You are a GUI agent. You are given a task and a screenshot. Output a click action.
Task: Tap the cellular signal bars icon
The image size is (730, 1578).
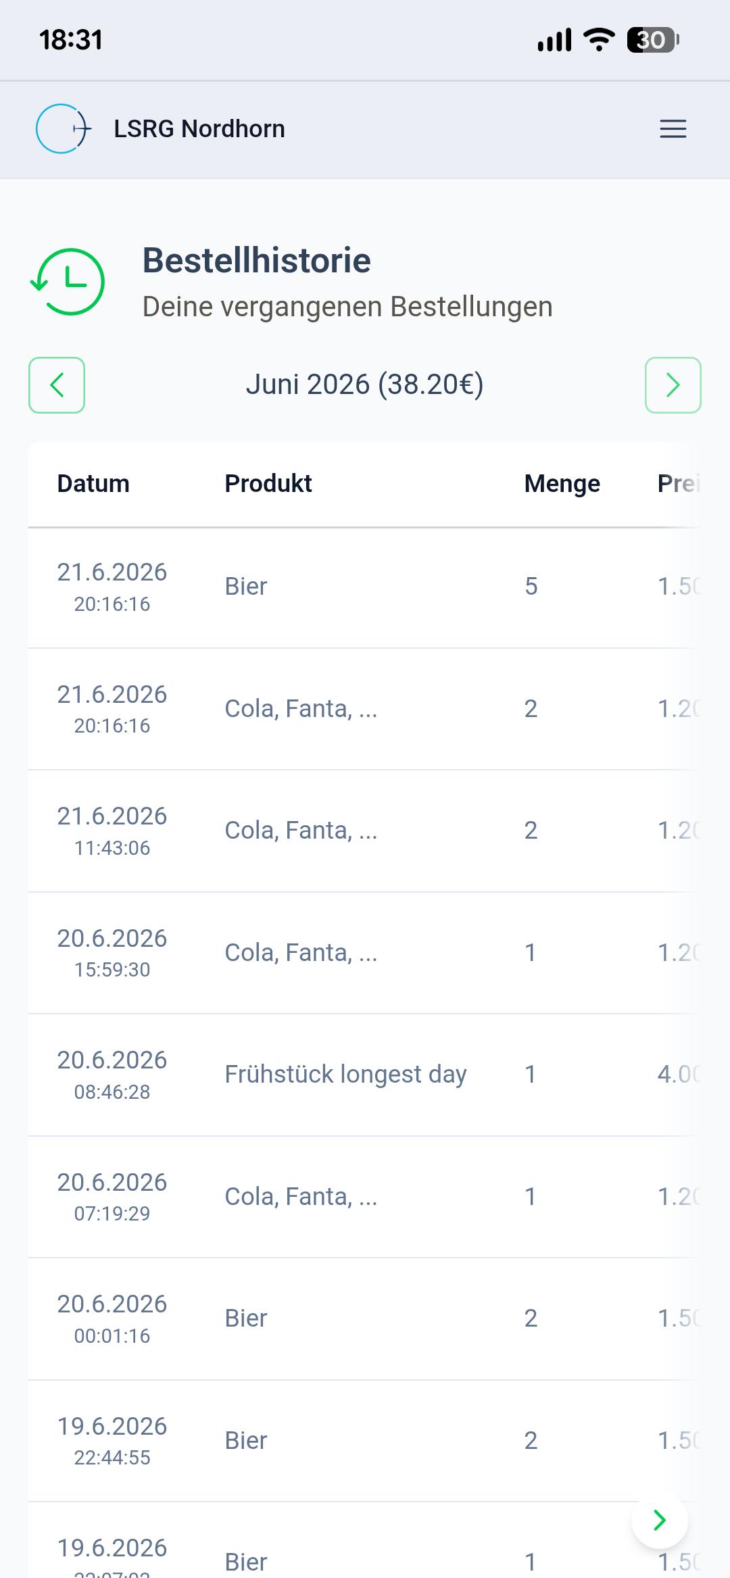[554, 40]
